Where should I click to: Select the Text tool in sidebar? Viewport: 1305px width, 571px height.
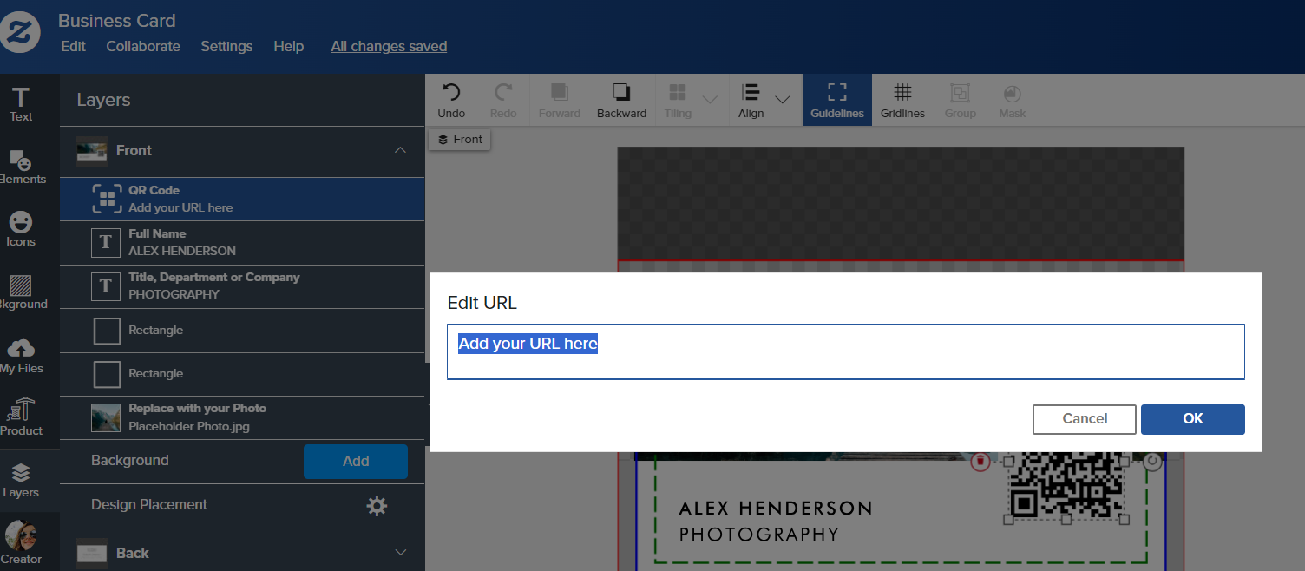(21, 104)
